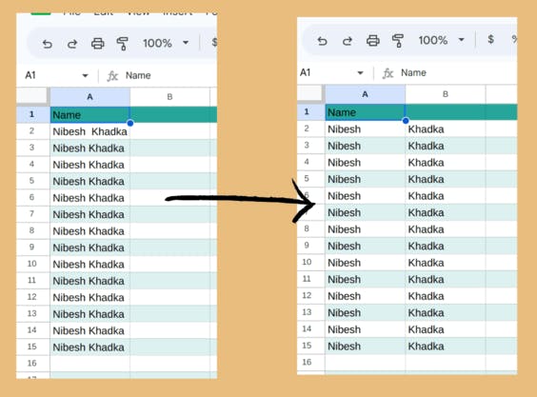537x397 pixels.
Task: Click the redo icon in right sheet
Action: 348,41
